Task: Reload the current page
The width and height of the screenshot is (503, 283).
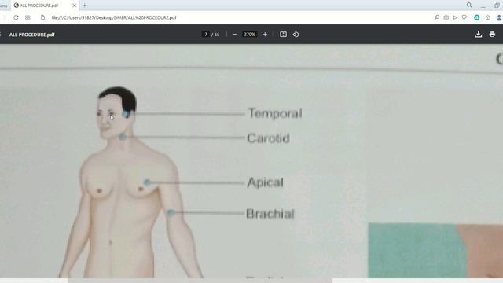Action: click(16, 17)
